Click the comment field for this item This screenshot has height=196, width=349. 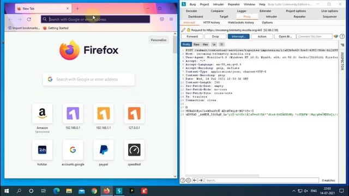pyautogui.click(x=314, y=36)
